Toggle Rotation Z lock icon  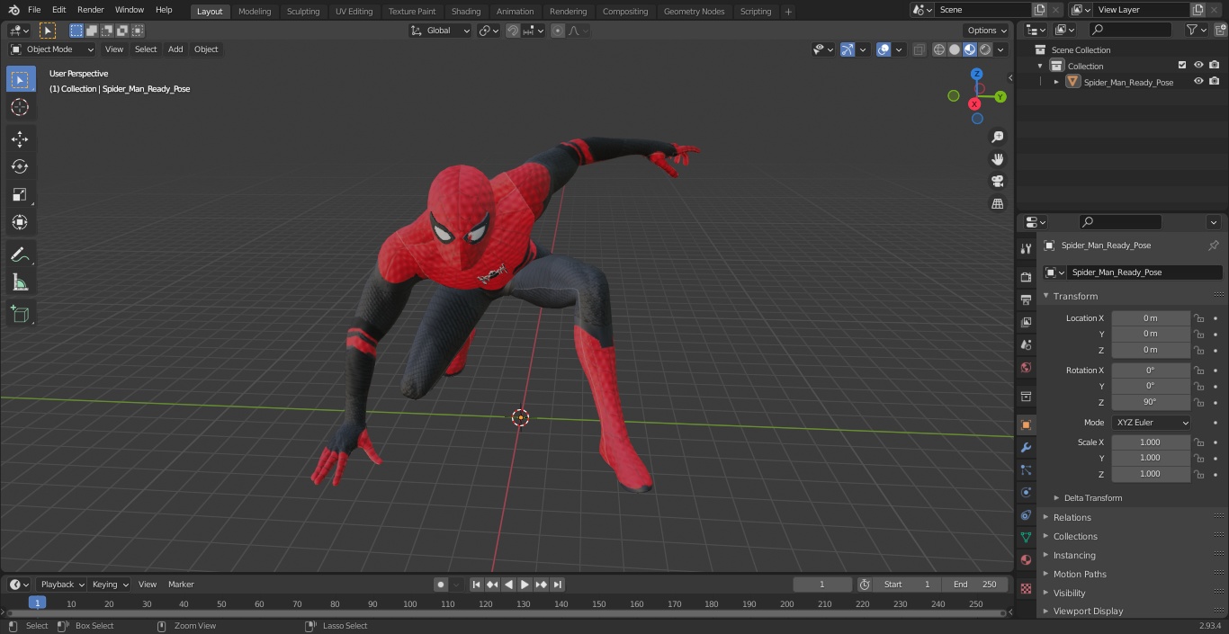point(1199,402)
